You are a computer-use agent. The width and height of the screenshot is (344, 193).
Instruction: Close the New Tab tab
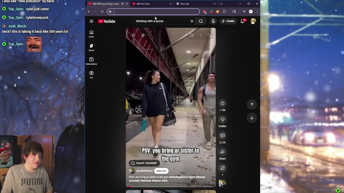click(214, 4)
